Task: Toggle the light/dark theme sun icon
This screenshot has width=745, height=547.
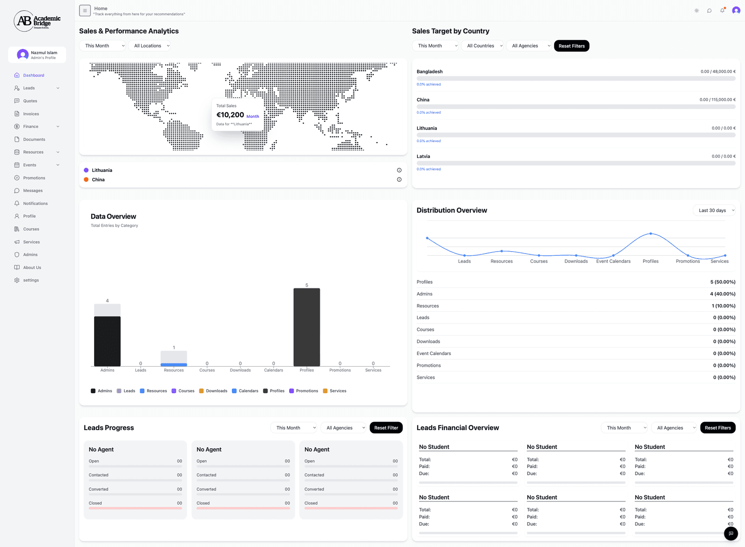Action: click(x=697, y=11)
